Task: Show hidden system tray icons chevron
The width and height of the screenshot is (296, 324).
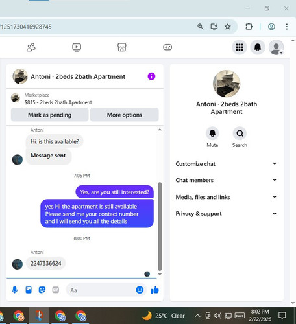Action: [197, 316]
